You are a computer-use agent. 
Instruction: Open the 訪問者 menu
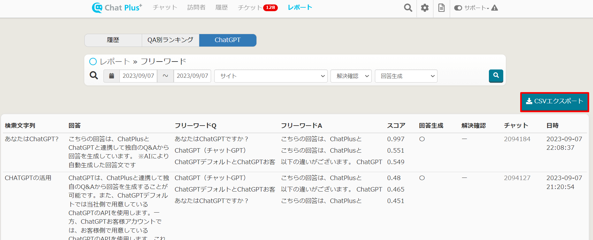click(x=196, y=7)
